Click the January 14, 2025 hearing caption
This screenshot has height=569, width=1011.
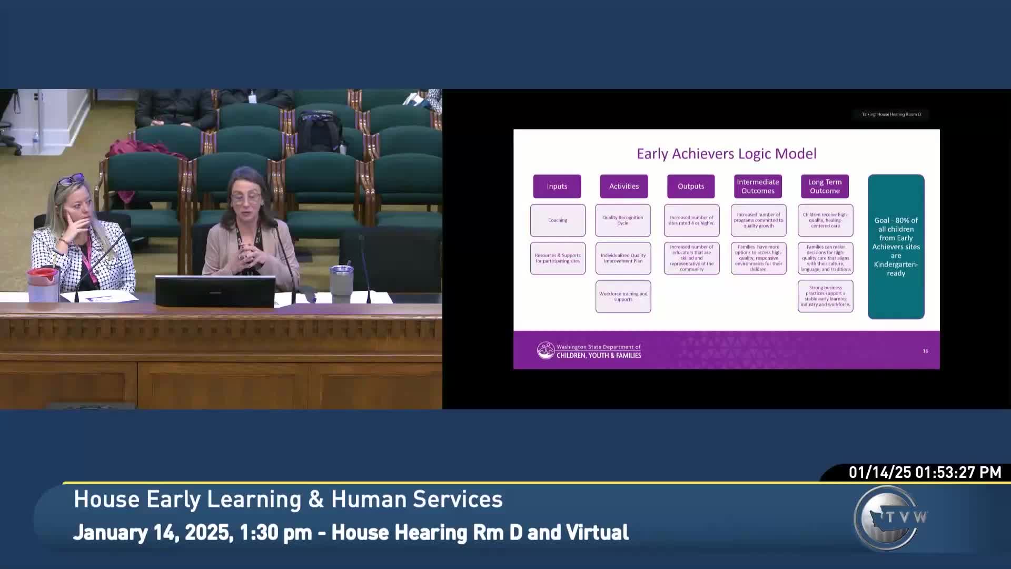click(x=351, y=532)
